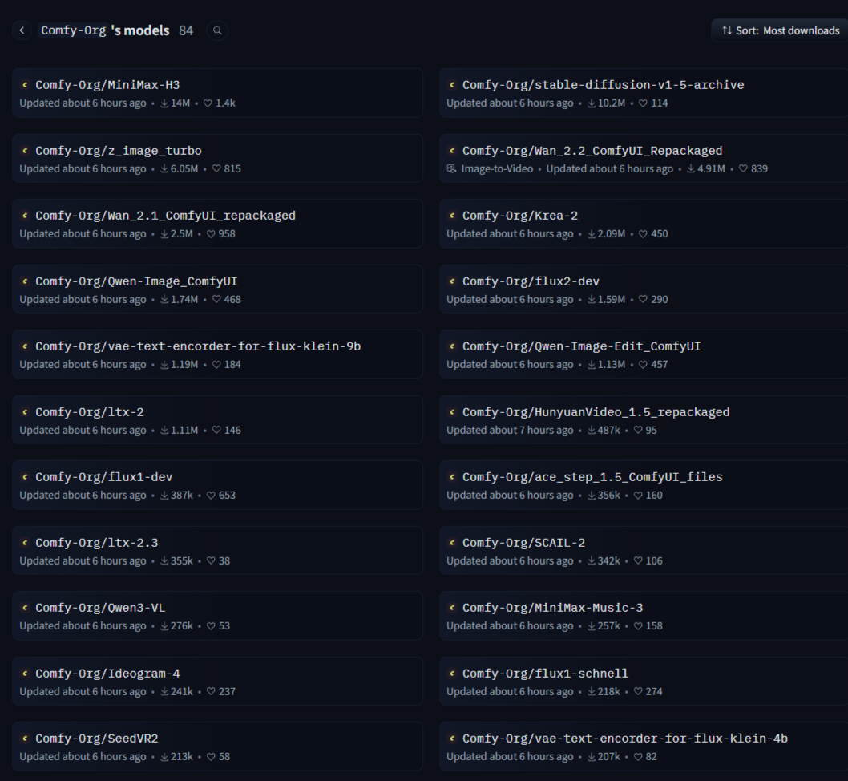Open Comfy-Org/SCAIL-2 model

(x=644, y=551)
